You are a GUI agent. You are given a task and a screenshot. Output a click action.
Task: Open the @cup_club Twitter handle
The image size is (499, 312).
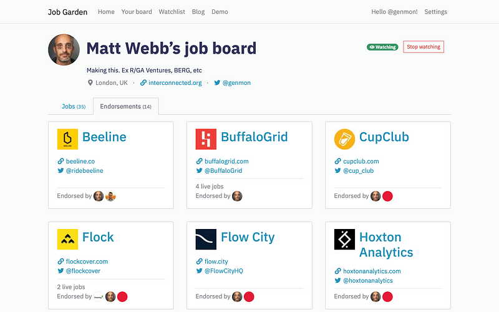coord(358,170)
